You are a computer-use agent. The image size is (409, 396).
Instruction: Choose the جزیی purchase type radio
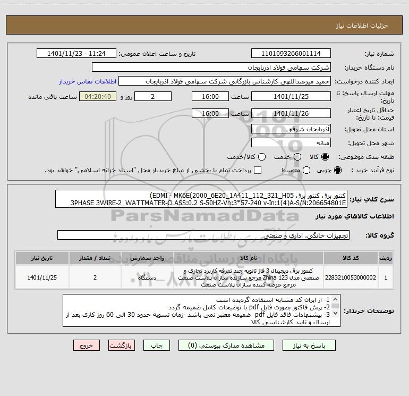pos(337,170)
